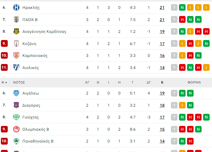
Task: Click the Κοζάνη team crest
Action: (16, 44)
